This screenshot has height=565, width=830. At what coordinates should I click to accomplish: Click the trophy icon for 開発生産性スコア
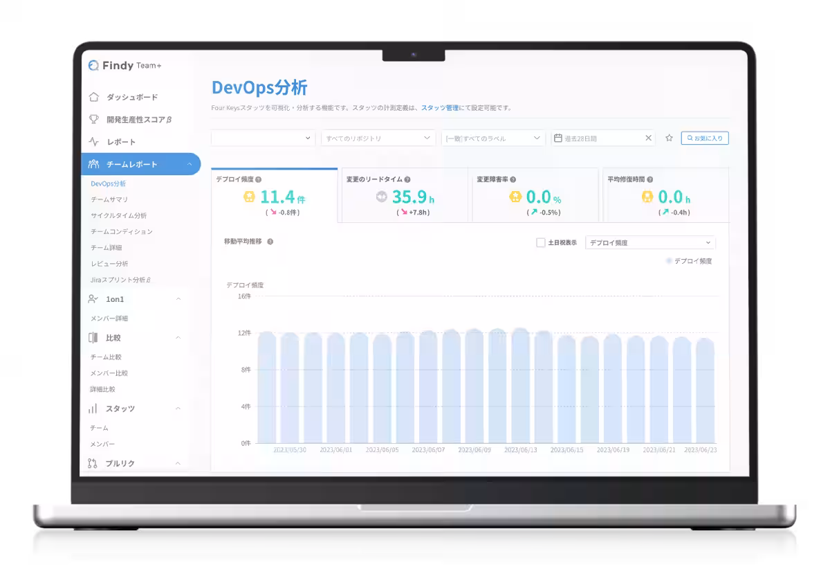[x=93, y=119]
